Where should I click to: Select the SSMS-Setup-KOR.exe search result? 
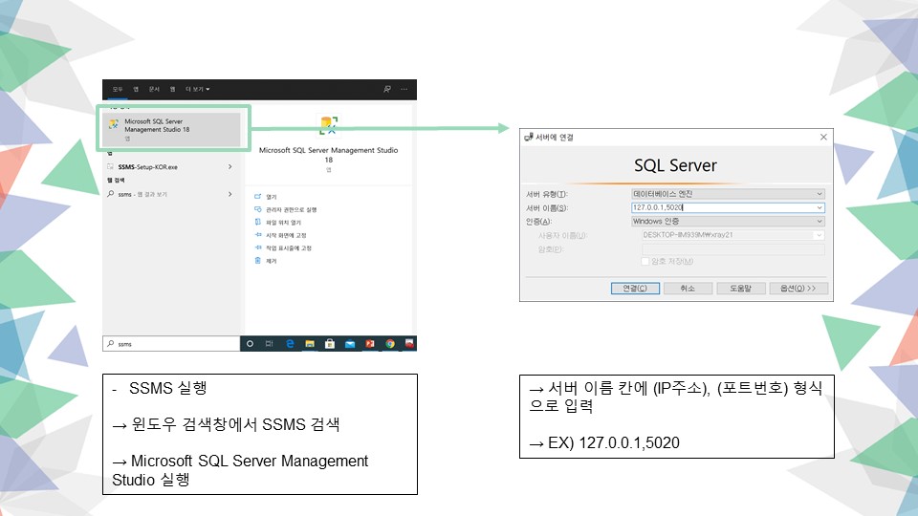(x=147, y=167)
